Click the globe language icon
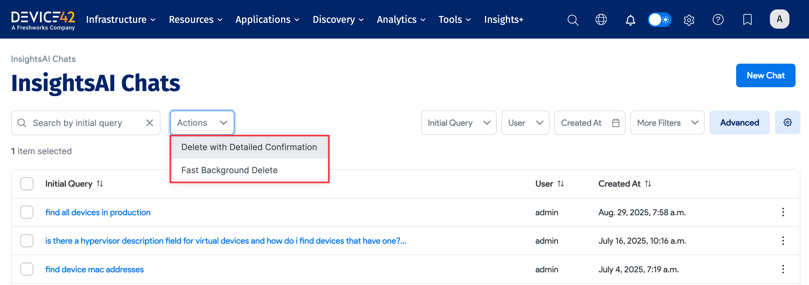This screenshot has width=809, height=285. (x=601, y=20)
